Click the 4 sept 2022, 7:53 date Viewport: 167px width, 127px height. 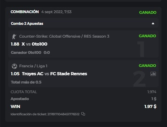56,12
